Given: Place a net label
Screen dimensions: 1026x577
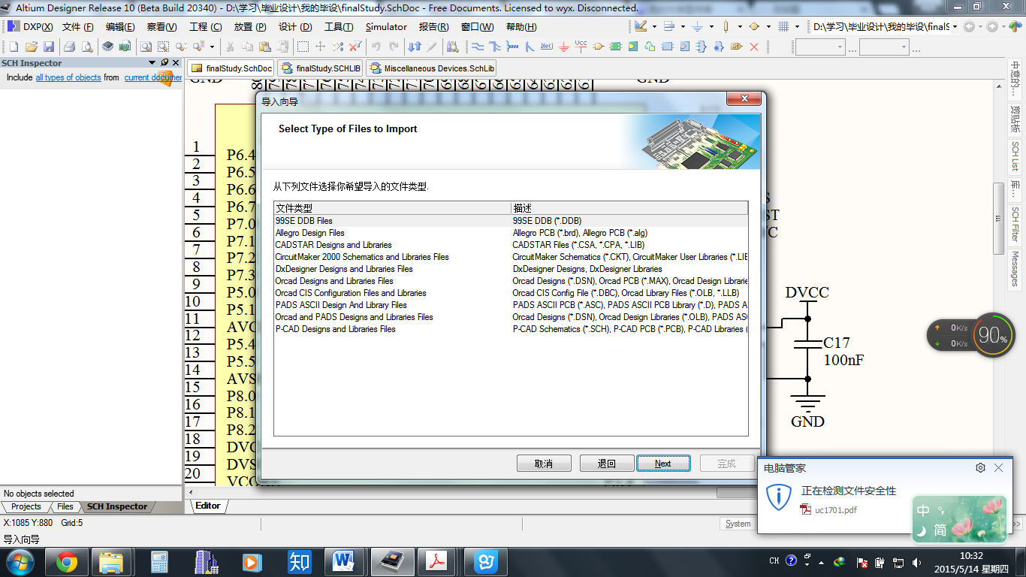Looking at the screenshot, I should click(x=547, y=47).
